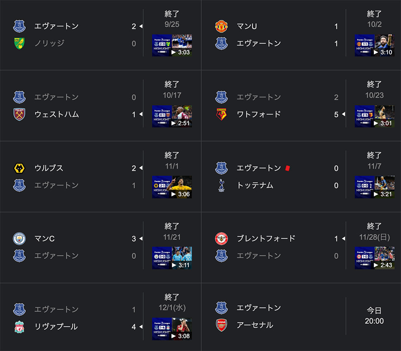Click the Arsenal crest icon
The image size is (401, 351).
[221, 325]
